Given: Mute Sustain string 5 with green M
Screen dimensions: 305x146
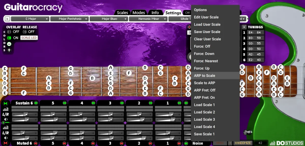Looking at the screenshot, I should [x=65, y=103].
